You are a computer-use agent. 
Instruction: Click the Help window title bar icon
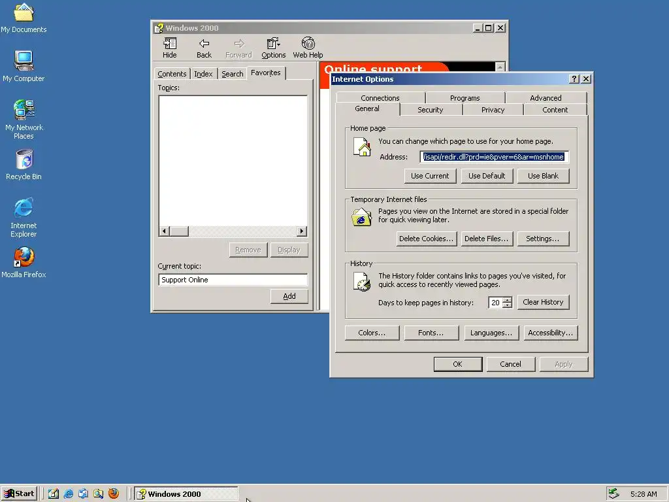[159, 28]
